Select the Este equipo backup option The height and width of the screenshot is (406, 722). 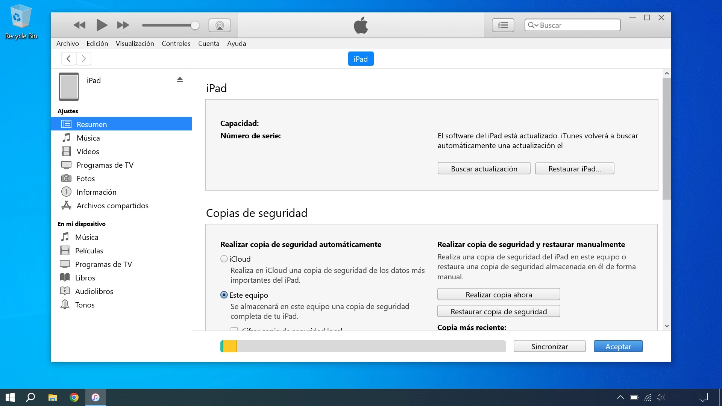pos(224,295)
